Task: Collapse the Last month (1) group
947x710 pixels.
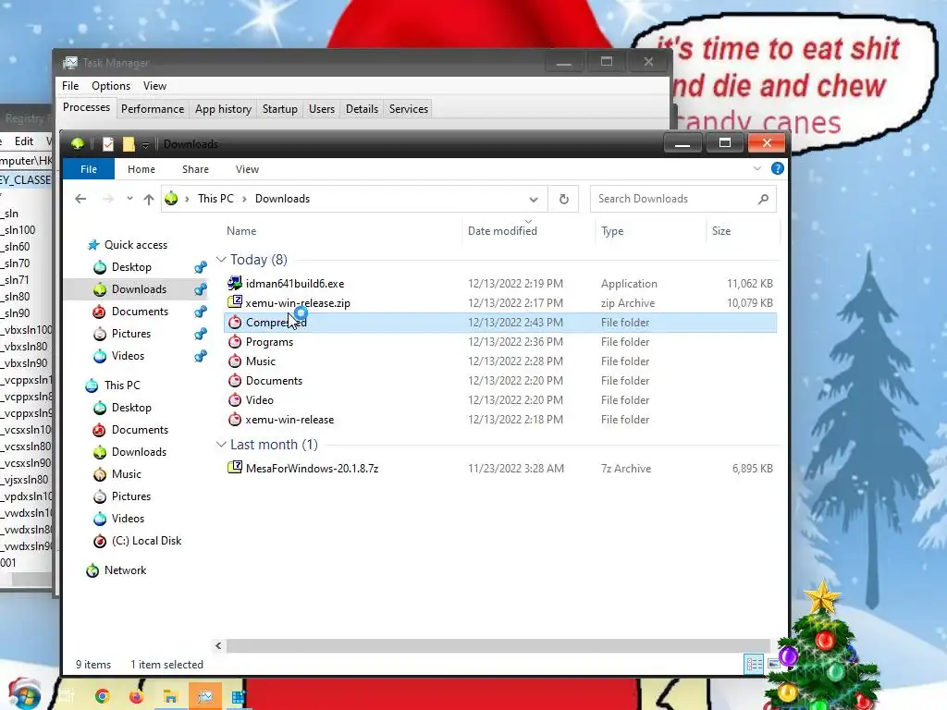Action: click(221, 445)
